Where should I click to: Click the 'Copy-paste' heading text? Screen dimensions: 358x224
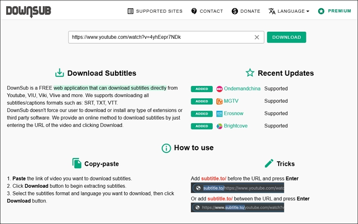coord(102,164)
